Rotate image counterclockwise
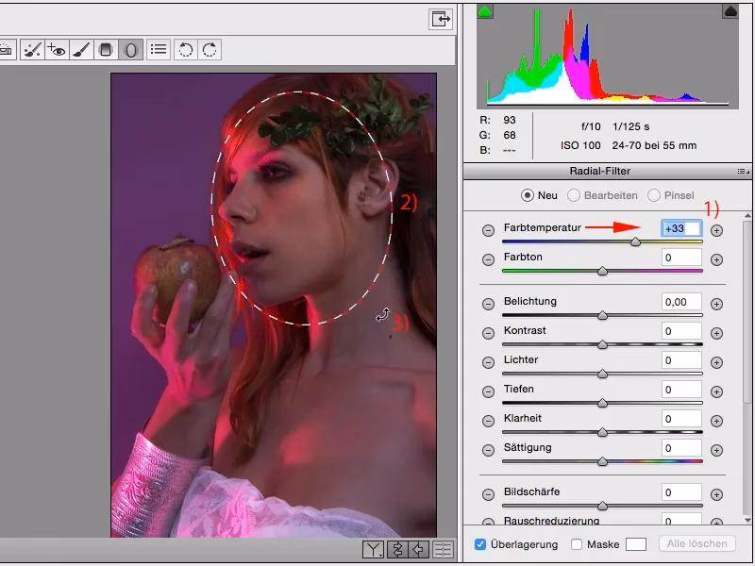Viewport: 755px width, 566px height. coord(185,50)
